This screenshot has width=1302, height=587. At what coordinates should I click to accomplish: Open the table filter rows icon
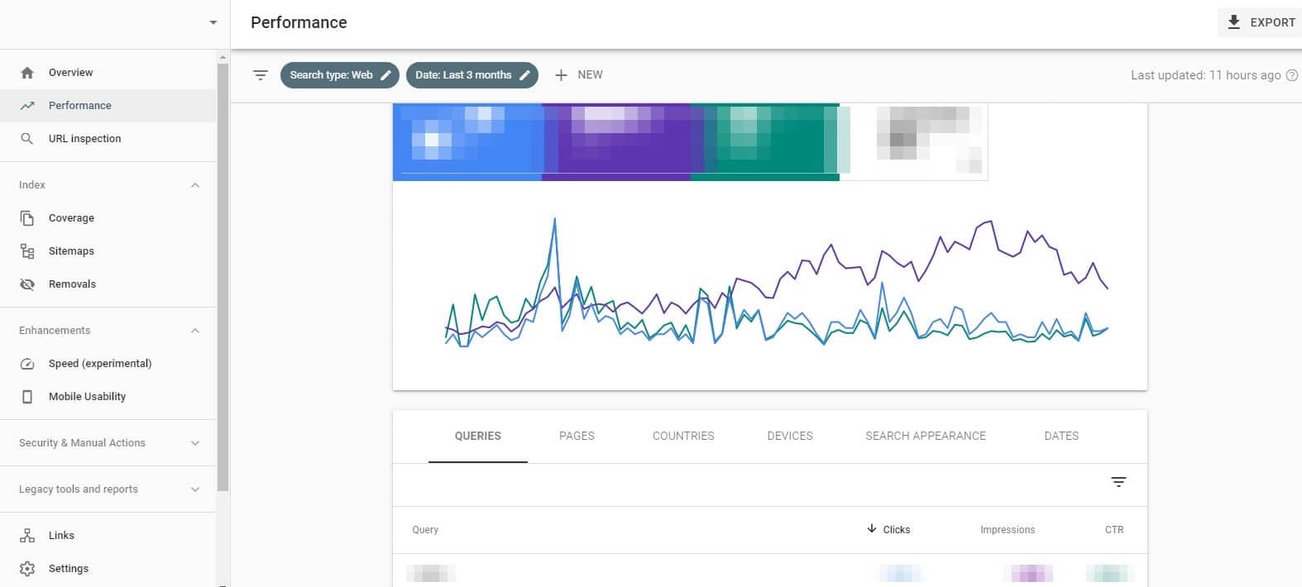pyautogui.click(x=1118, y=482)
